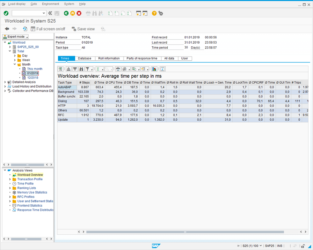Click the yellow Exit up-arrow icon
Viewport: 313px width, 250px height.
pos(73,13)
